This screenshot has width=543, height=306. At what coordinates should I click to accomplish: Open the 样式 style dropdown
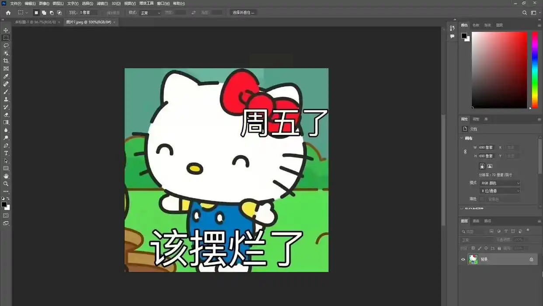[x=150, y=13]
